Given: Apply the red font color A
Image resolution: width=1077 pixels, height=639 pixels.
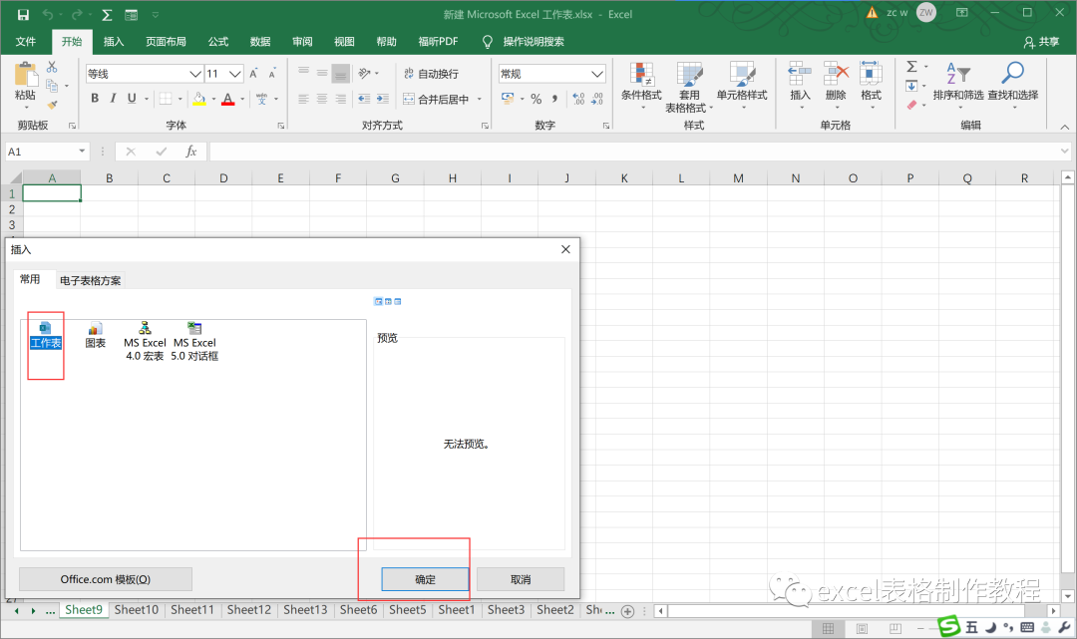Looking at the screenshot, I should pos(228,99).
